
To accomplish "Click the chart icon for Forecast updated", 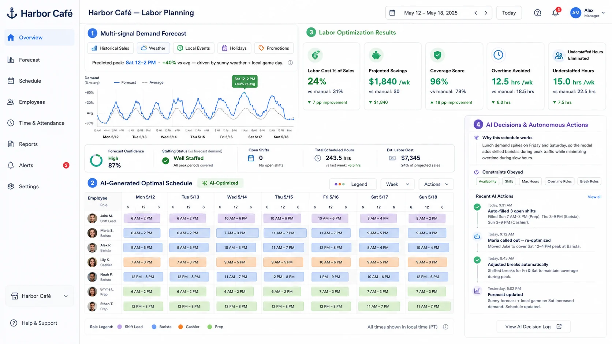I will point(477,291).
